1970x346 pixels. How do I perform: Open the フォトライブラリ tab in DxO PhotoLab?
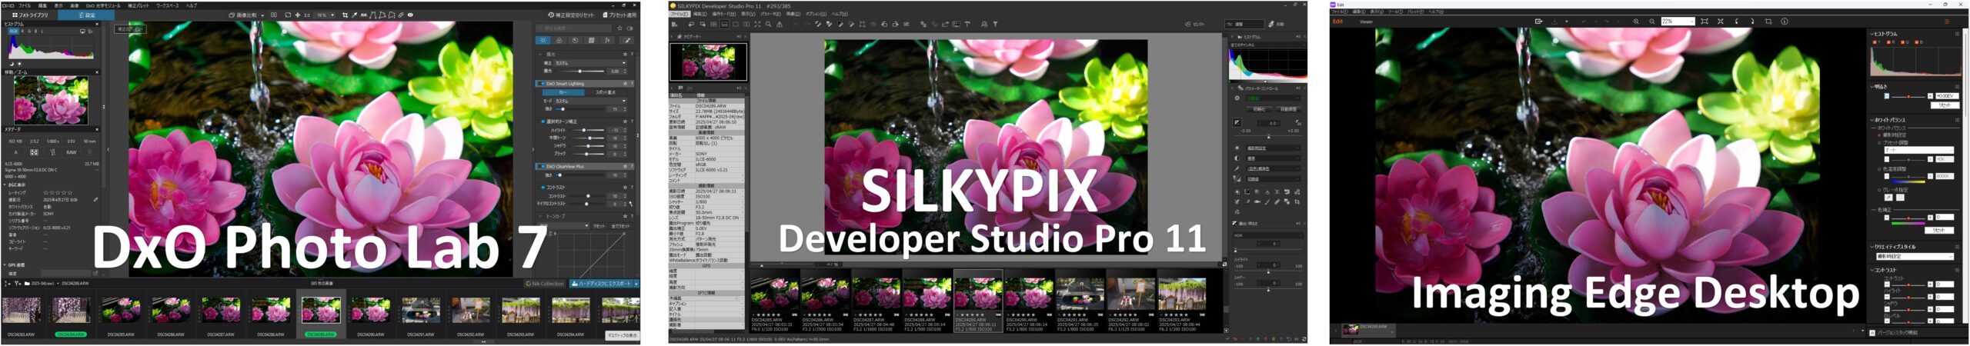pos(30,15)
